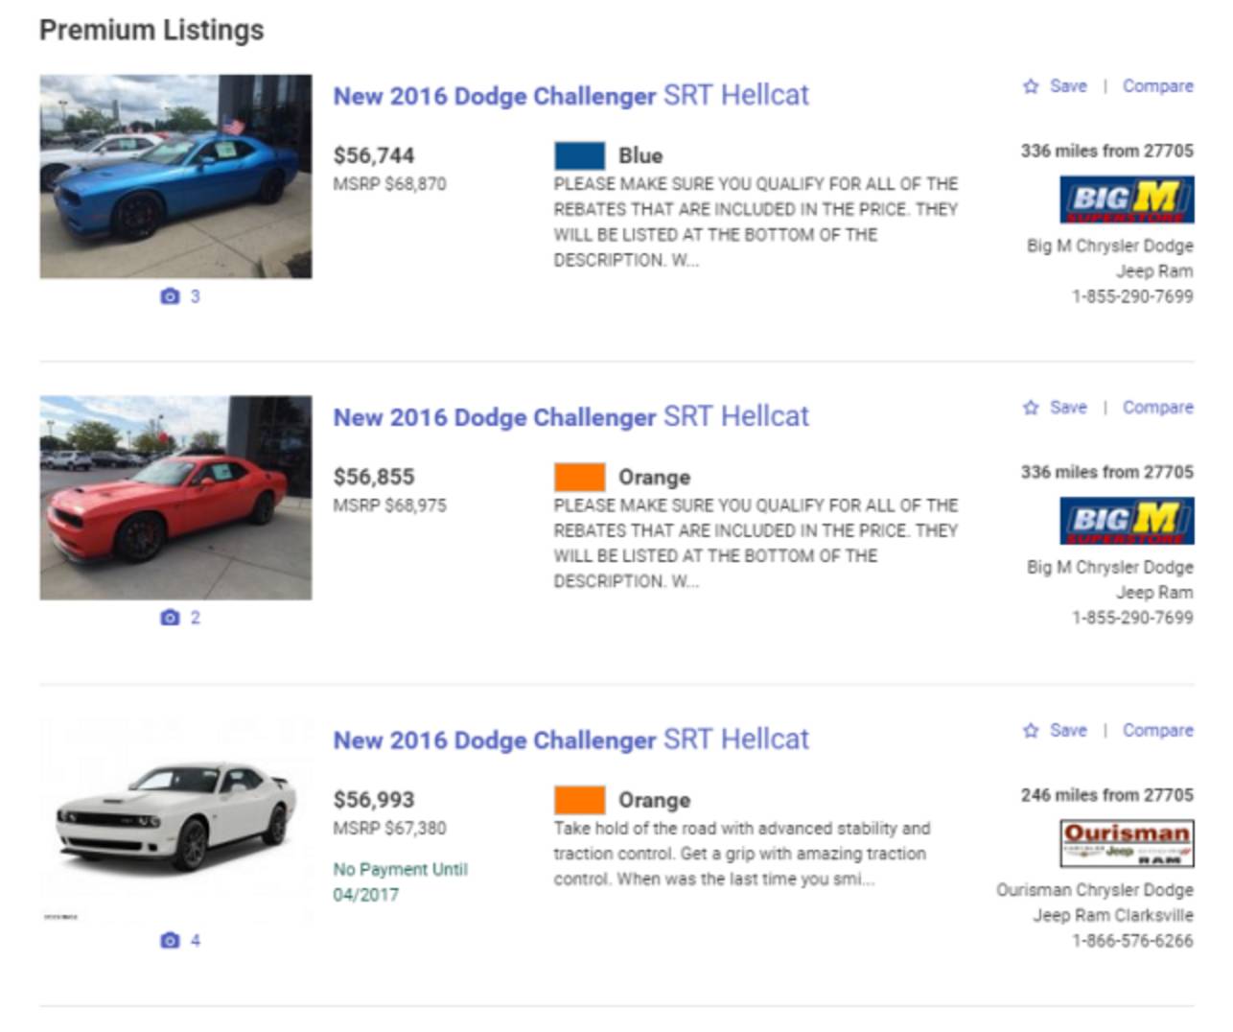Open photos via camera icon under white car

coord(171,941)
